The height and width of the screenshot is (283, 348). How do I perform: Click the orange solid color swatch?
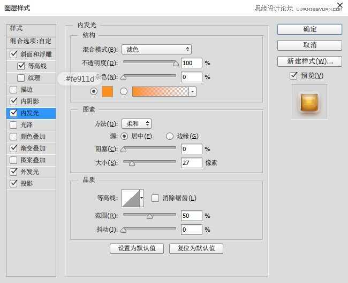[107, 91]
